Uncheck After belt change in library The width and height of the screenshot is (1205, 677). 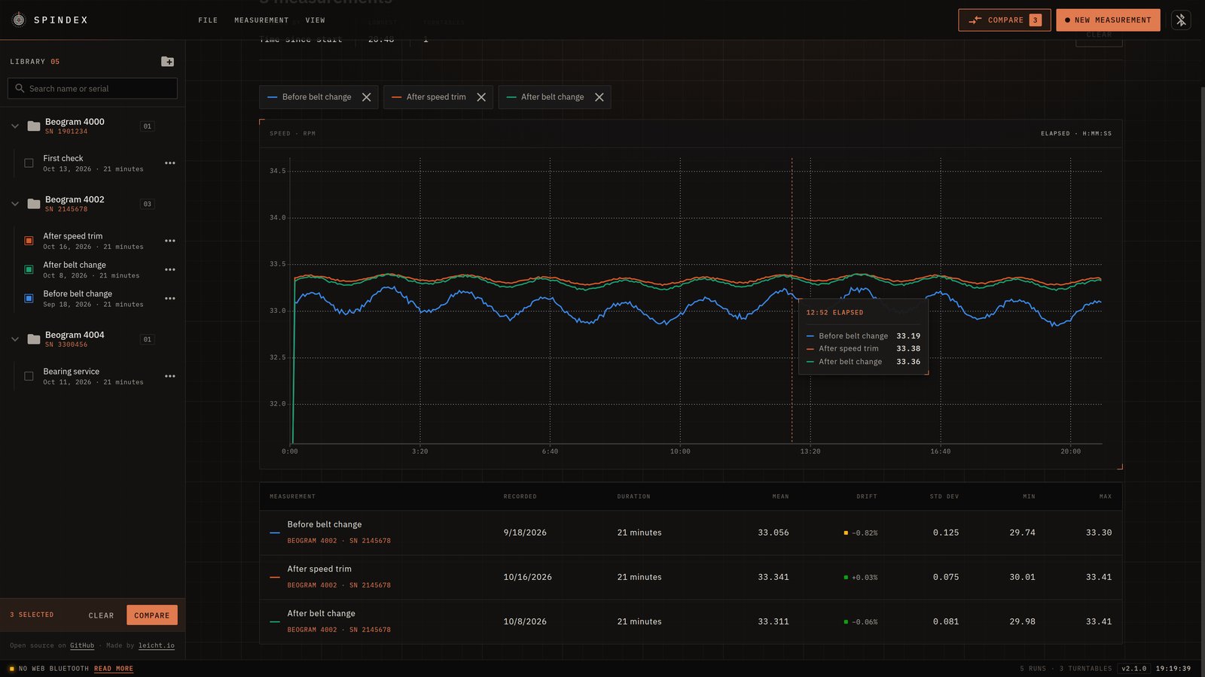[29, 269]
